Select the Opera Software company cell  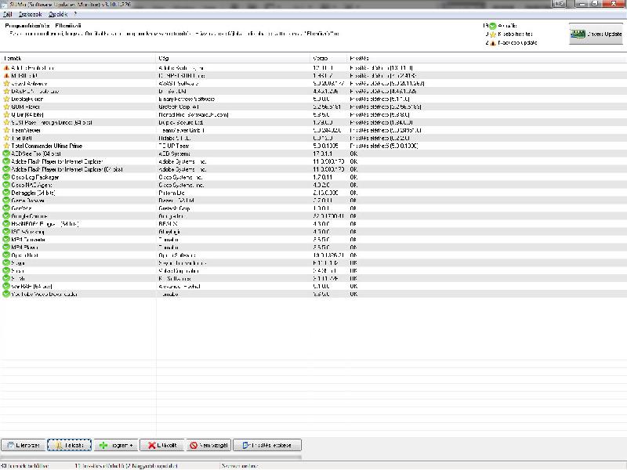click(177, 255)
